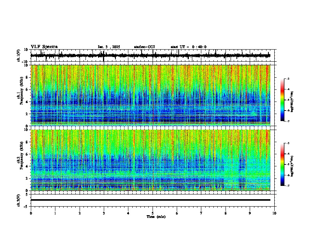The width and height of the screenshot is (309, 239).
Task: Click the ch.2 frequency axis tick "4"
Action: click(27, 166)
